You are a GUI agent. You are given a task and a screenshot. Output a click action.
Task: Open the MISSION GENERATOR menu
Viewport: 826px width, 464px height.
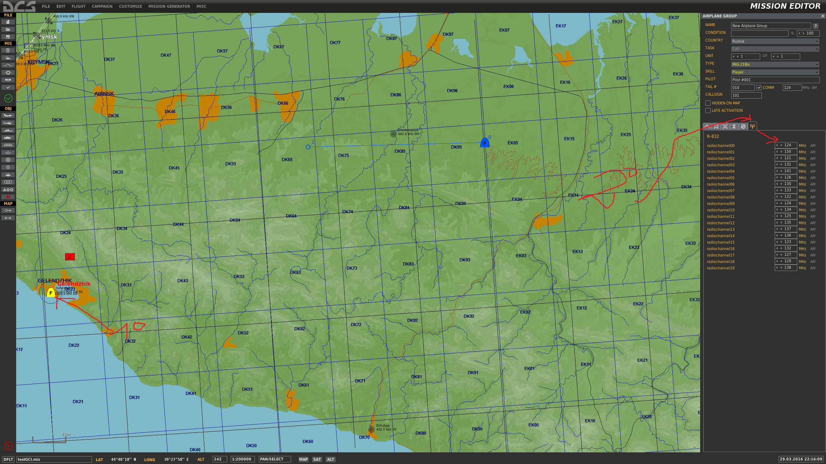[169, 6]
